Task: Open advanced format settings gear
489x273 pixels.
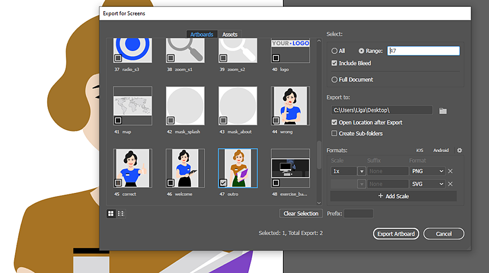Action: pyautogui.click(x=459, y=151)
